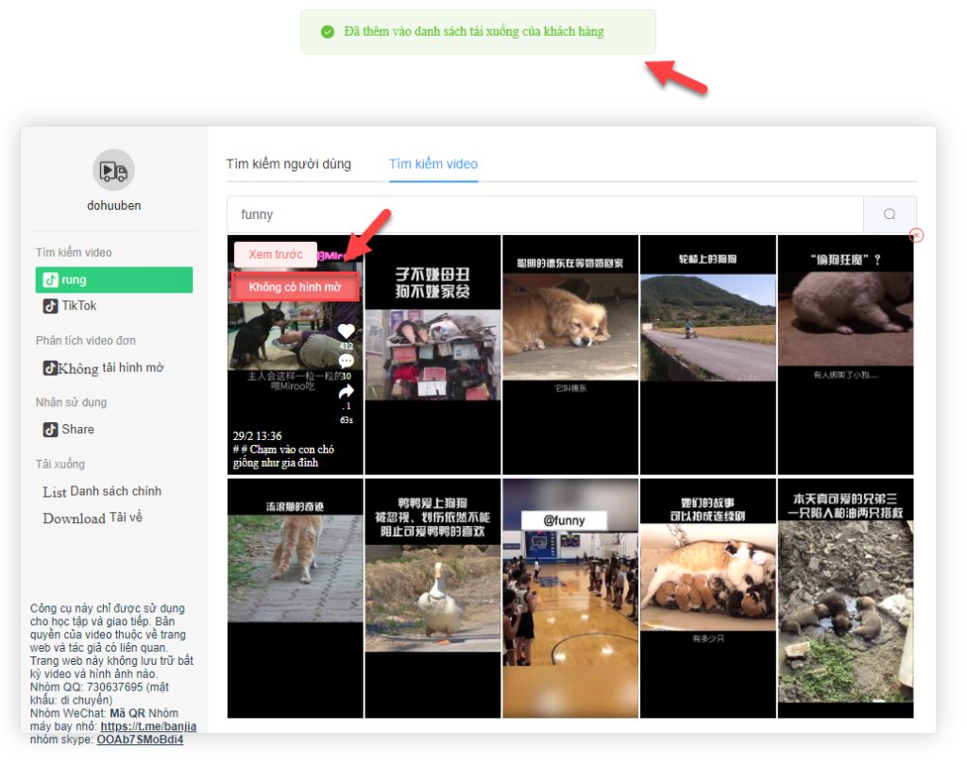Click the TikTok logo icon in sidebar
The width and height of the screenshot is (967, 765).
51,306
